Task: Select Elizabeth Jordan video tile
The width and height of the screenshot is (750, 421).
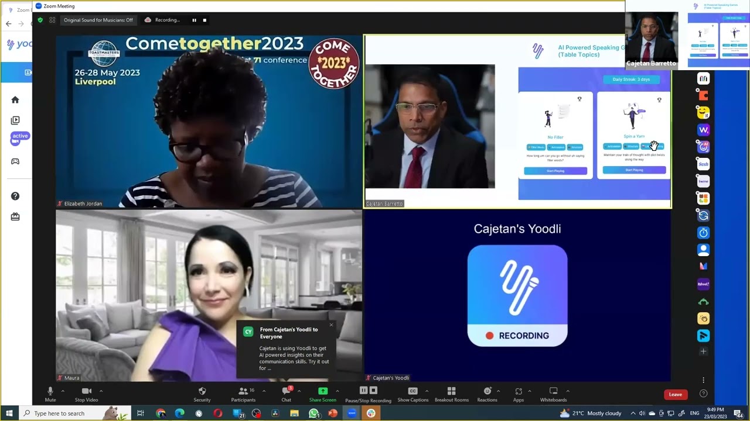Action: (209, 122)
